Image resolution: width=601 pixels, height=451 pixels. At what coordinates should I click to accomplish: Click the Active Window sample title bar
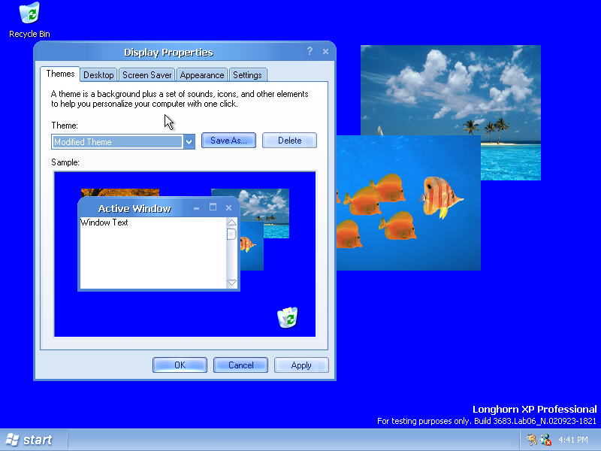coord(159,208)
